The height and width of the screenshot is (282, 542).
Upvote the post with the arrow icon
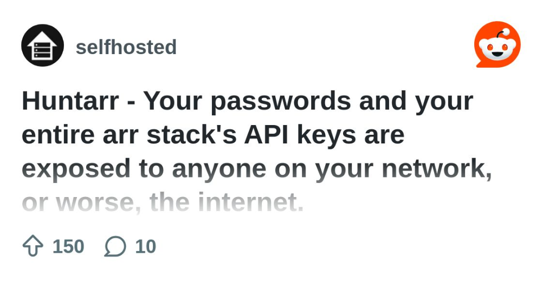(x=33, y=247)
